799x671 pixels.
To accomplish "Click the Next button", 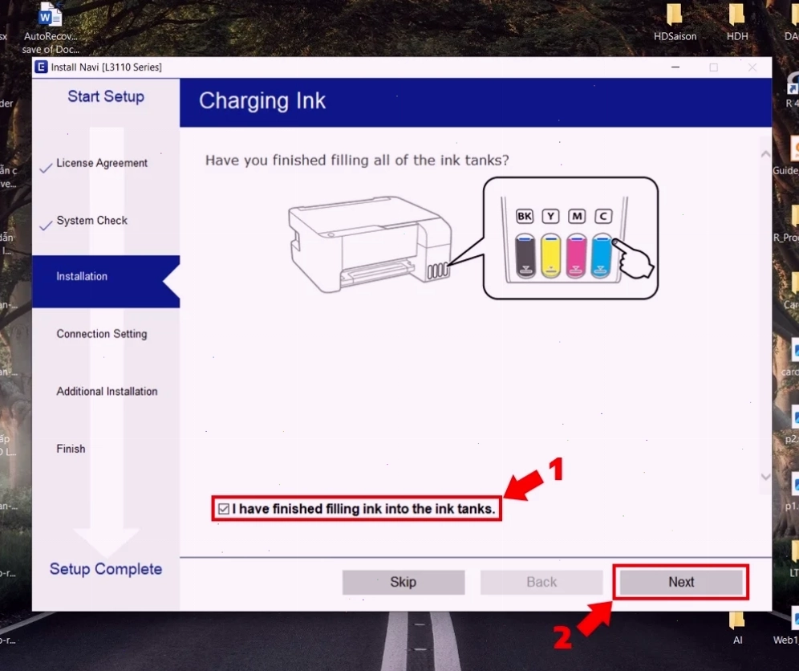I will pyautogui.click(x=681, y=582).
